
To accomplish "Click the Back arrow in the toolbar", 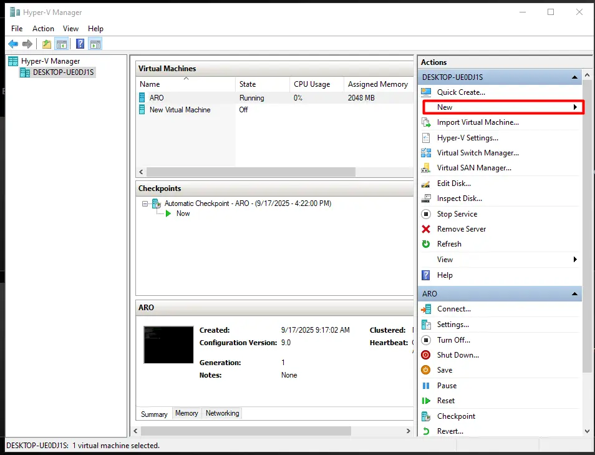I will [x=13, y=44].
